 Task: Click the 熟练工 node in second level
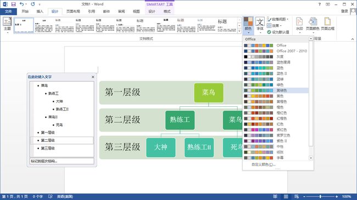pyautogui.click(x=180, y=120)
